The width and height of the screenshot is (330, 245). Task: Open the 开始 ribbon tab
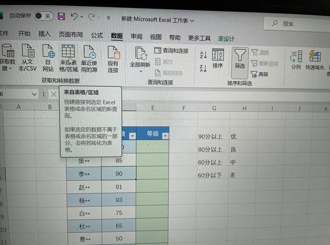pyautogui.click(x=24, y=33)
